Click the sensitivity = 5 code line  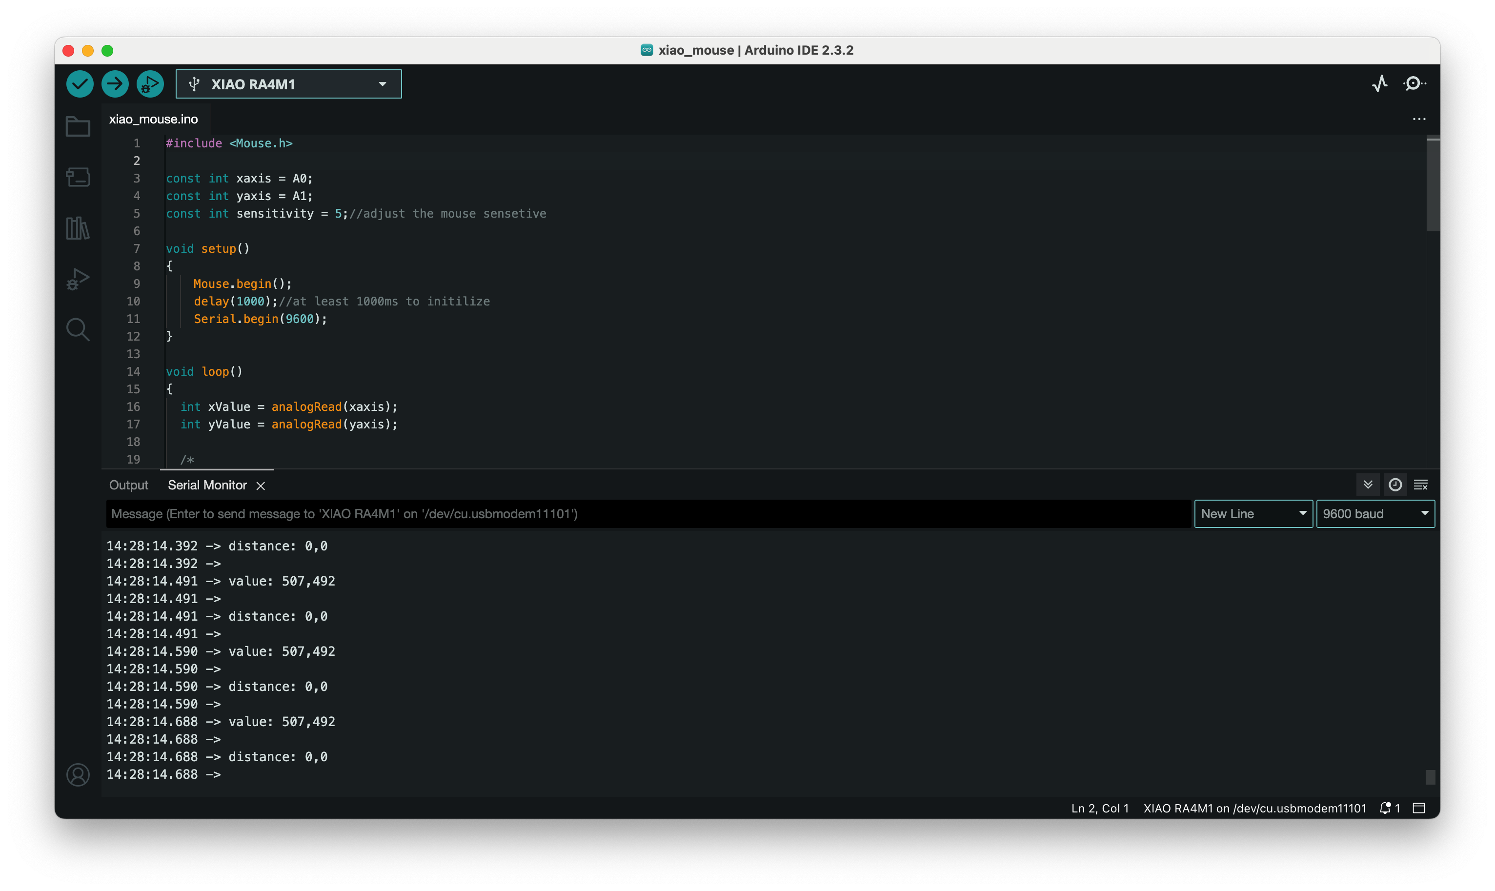(x=355, y=213)
